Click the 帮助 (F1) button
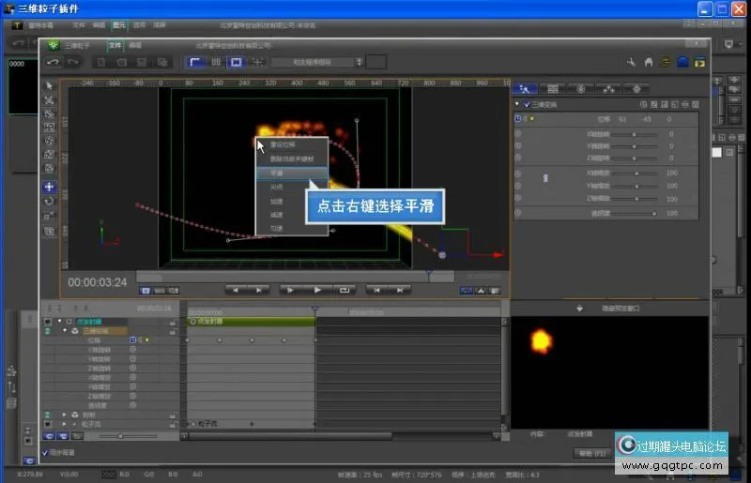 point(591,453)
